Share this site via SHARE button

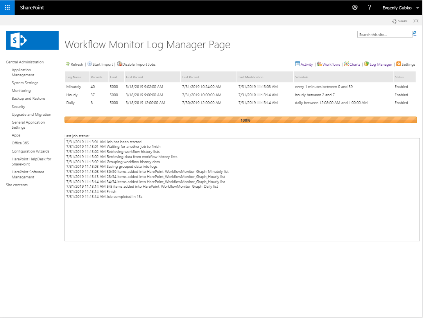coord(400,21)
